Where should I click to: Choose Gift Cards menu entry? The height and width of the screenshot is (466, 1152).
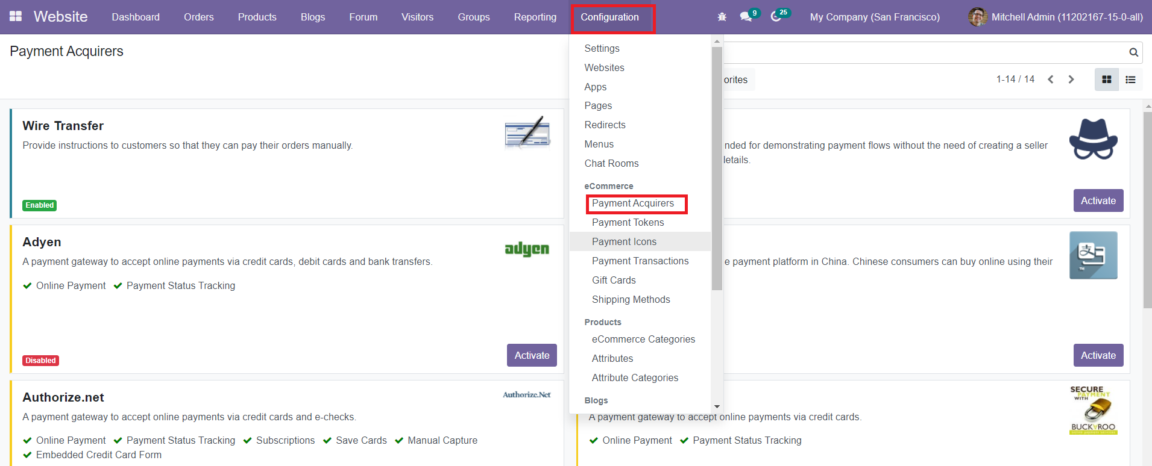tap(614, 280)
